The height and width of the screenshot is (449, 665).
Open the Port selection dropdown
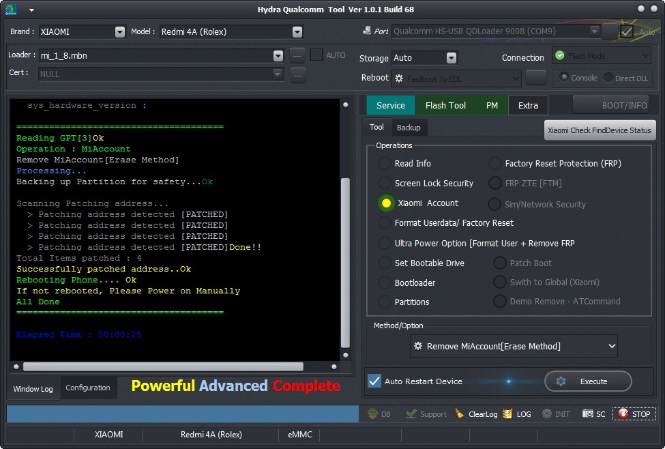tap(595, 31)
